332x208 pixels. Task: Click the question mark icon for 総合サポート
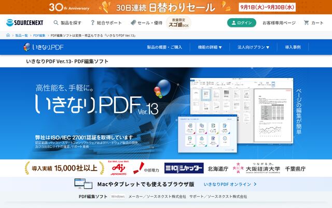tap(92, 22)
